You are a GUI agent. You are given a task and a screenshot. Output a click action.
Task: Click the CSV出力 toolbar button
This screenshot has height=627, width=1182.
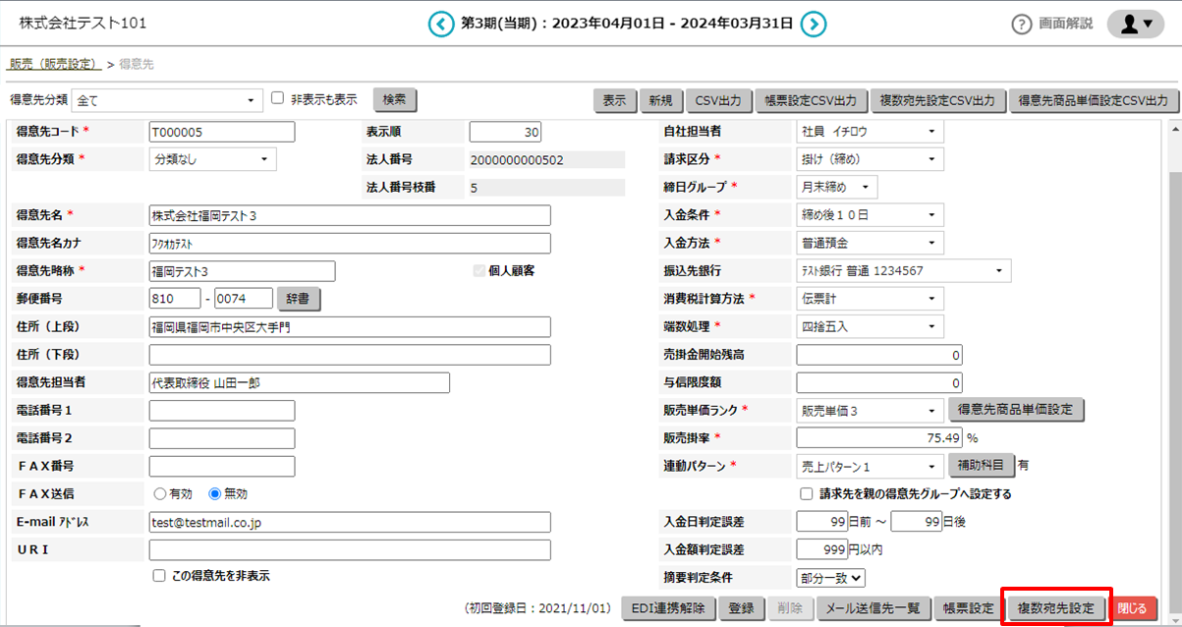pos(717,100)
